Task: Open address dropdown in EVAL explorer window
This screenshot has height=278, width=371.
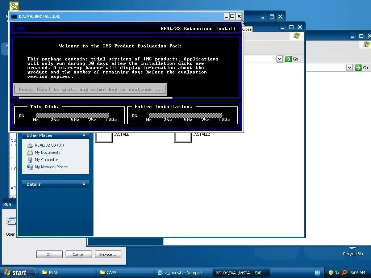Action: (x=279, y=59)
